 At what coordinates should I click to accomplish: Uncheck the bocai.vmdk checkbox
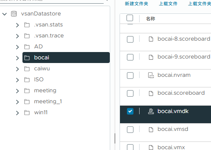pos(130,111)
